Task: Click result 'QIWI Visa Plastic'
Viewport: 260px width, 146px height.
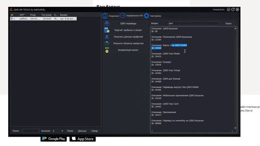Action: 165,55
